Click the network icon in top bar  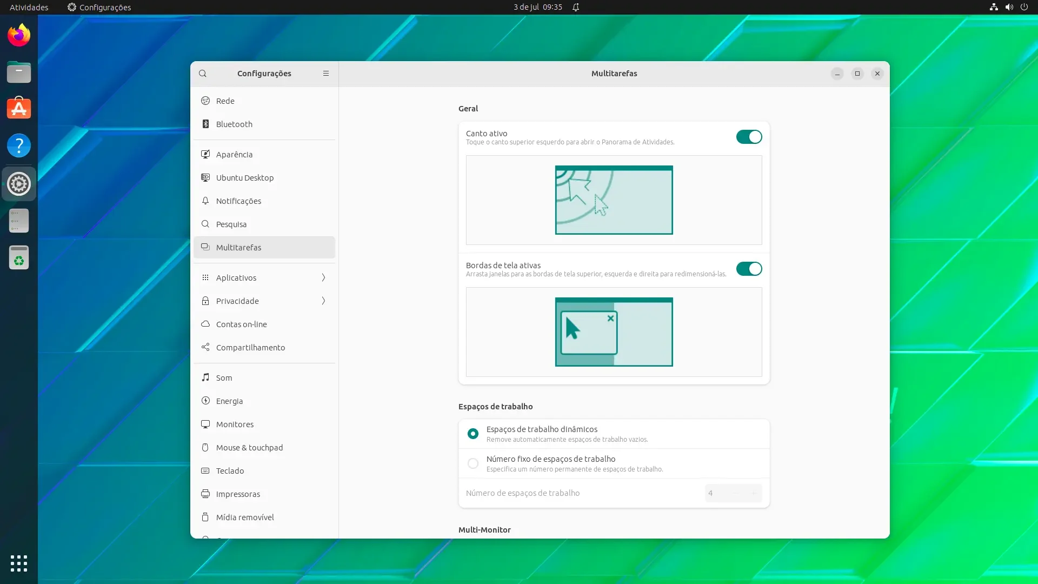994,7
